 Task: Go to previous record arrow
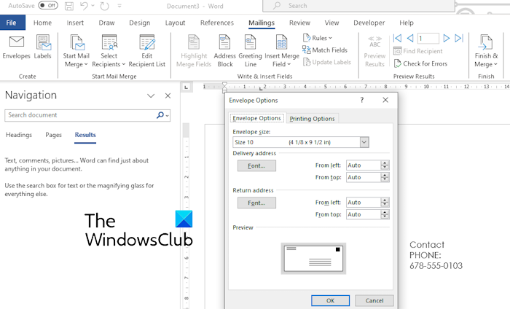[410, 39]
